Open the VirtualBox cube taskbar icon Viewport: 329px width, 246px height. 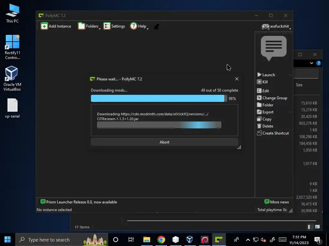pyautogui.click(x=190, y=240)
